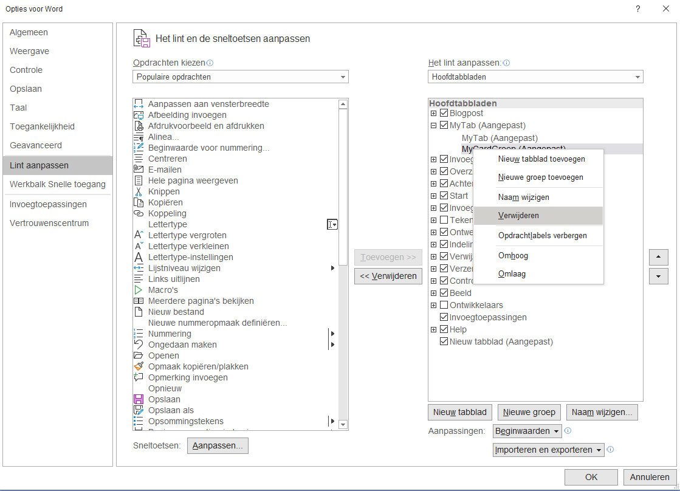Click the Opmaak kopiëren/plakken brush icon
680x491 pixels.
click(139, 366)
